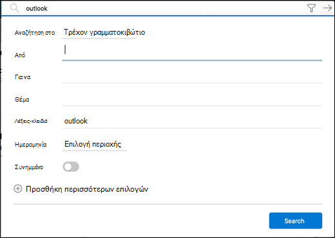Click the Συνημμένο label
335x238 pixels.
coord(29,167)
